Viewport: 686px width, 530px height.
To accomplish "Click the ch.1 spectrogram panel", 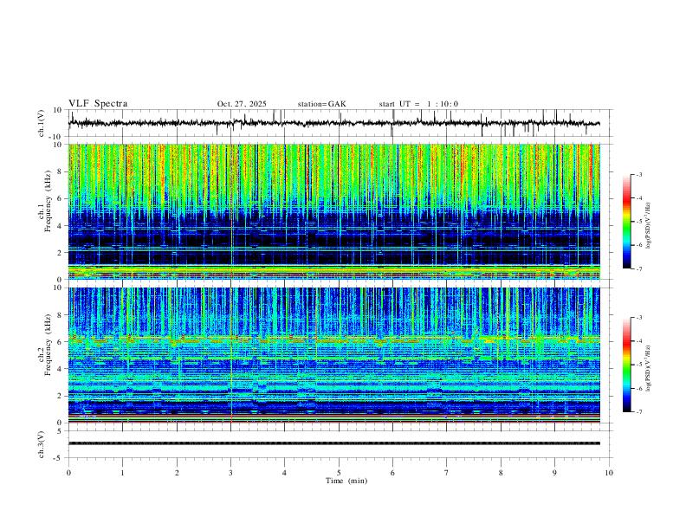I will click(333, 211).
